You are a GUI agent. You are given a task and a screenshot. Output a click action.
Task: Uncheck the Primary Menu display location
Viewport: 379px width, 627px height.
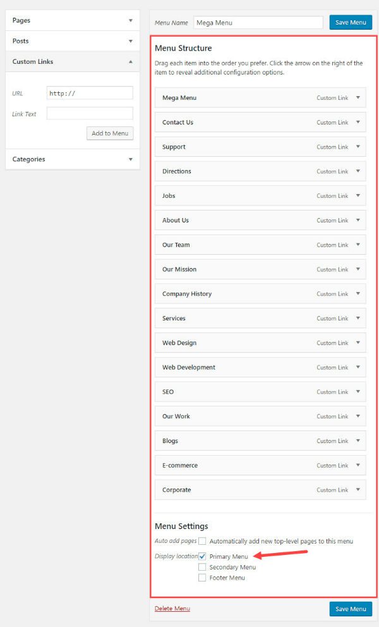(202, 556)
